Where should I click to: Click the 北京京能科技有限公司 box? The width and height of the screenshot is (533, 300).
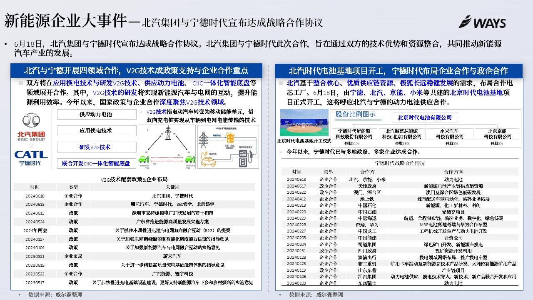tap(497, 134)
